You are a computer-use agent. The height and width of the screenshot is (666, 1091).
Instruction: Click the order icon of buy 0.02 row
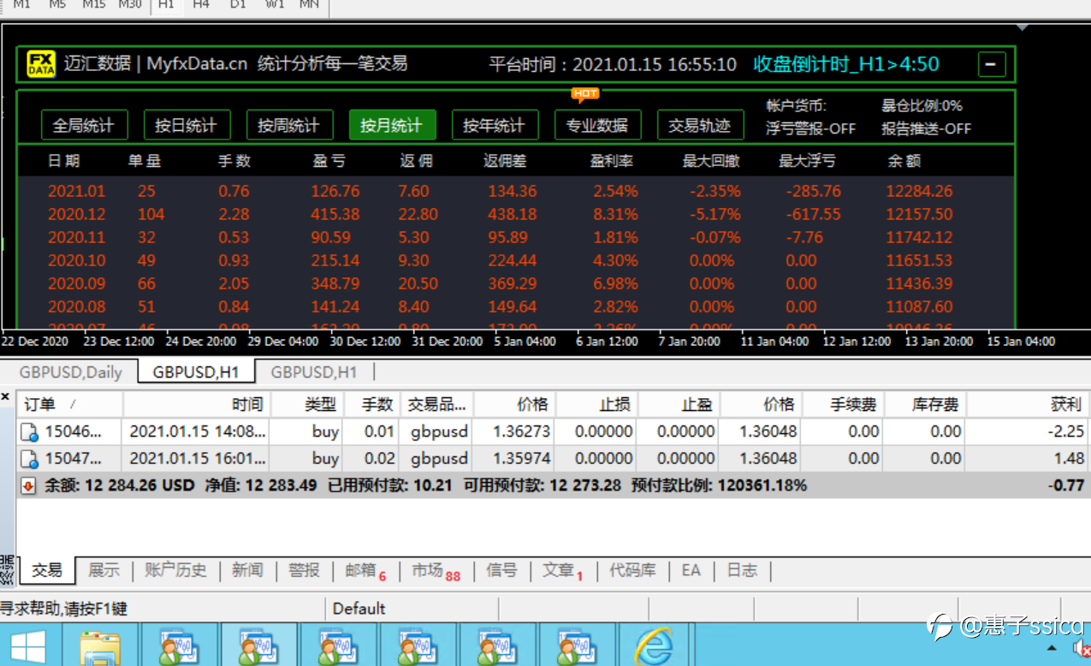click(x=29, y=458)
